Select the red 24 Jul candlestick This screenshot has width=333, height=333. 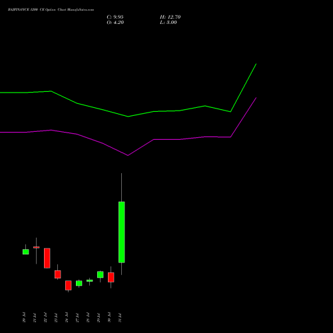68,286
